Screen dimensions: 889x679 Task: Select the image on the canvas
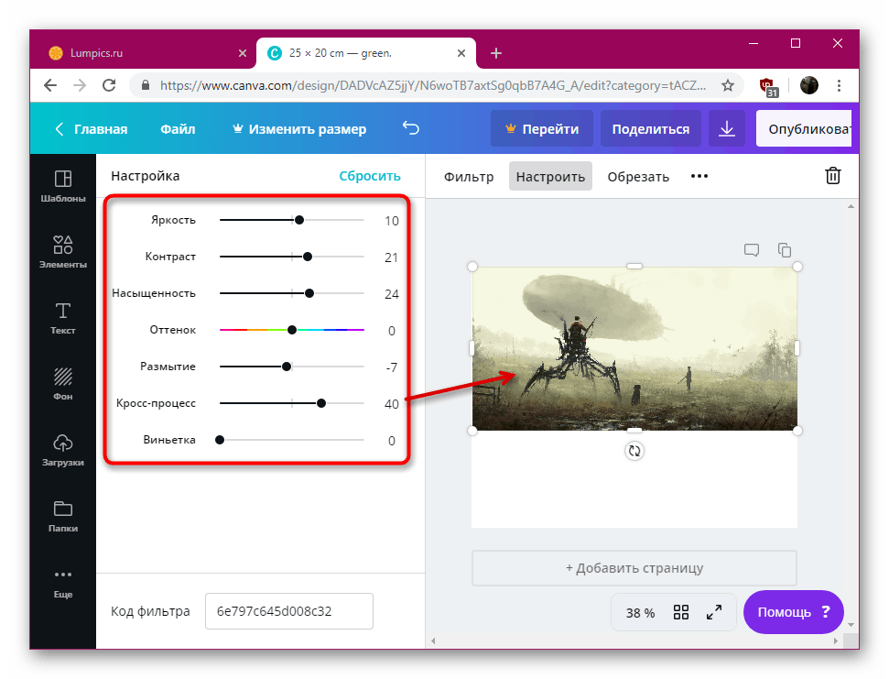[634, 348]
